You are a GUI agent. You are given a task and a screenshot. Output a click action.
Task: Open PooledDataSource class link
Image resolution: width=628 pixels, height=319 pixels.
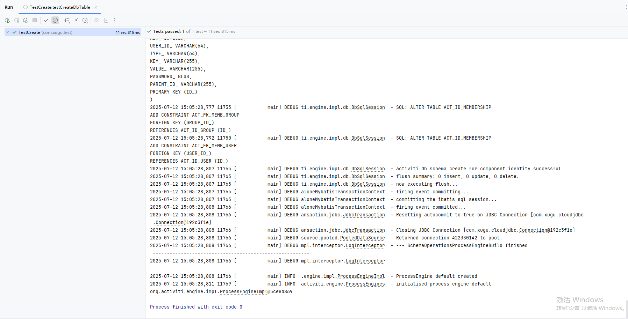362,238
